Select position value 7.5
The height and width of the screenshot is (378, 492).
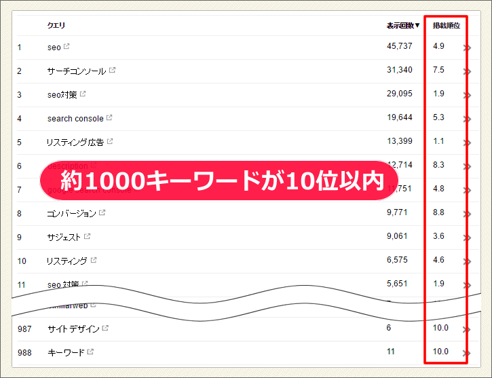point(438,70)
